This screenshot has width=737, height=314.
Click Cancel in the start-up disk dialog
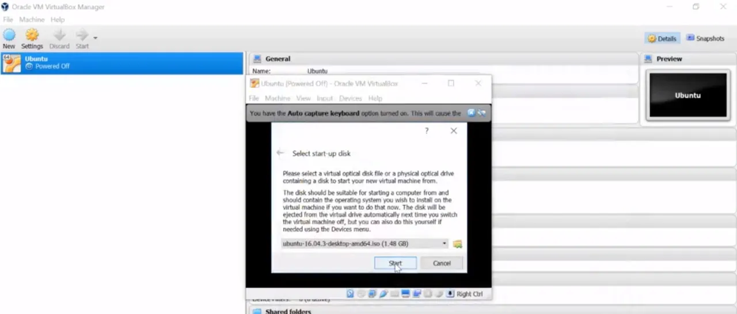[x=442, y=263]
